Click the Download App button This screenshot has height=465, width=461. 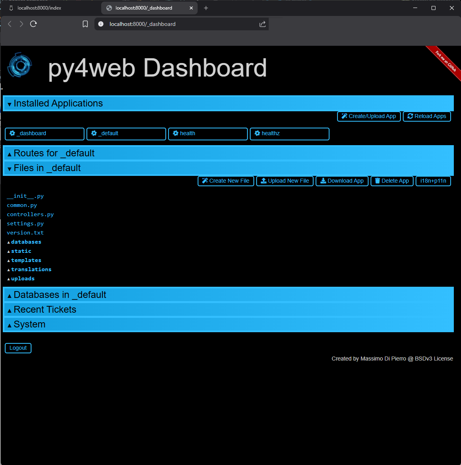[342, 181]
